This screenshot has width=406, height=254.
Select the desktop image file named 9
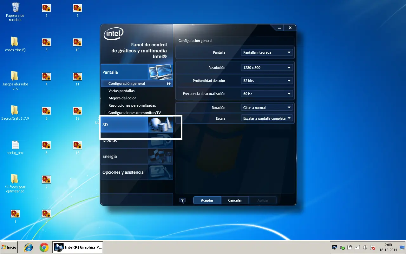pyautogui.click(x=77, y=10)
